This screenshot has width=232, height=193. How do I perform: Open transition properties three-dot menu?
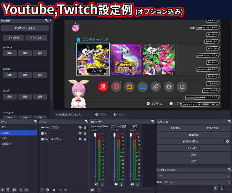228,188
